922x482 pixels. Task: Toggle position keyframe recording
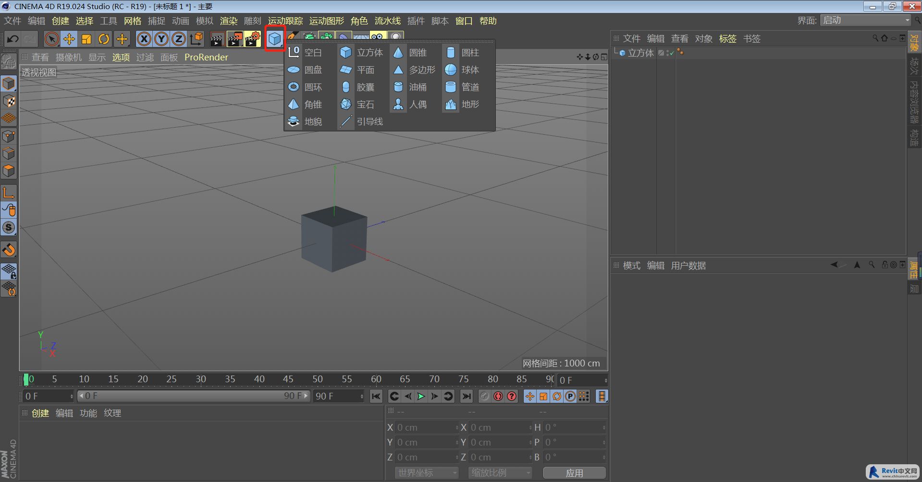(x=530, y=396)
